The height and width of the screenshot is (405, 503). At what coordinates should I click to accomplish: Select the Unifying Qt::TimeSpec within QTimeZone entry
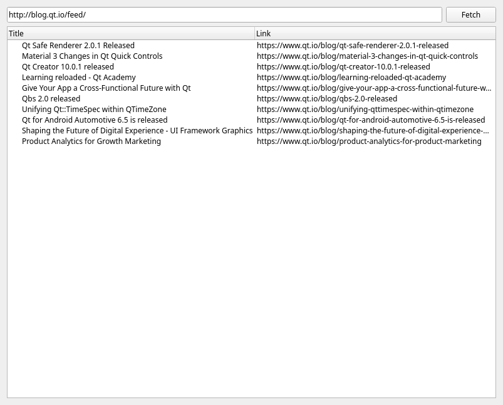point(94,109)
